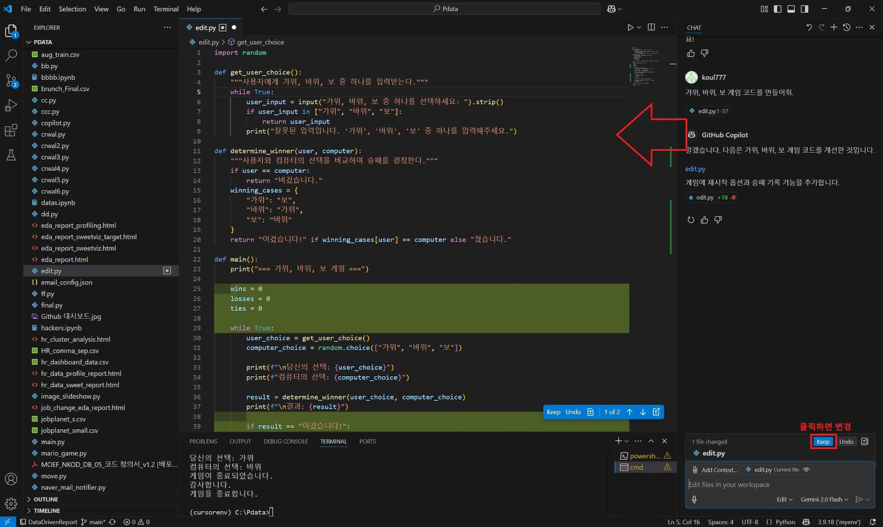Open the Gemini 2.0 Flash model picker

coord(825,499)
